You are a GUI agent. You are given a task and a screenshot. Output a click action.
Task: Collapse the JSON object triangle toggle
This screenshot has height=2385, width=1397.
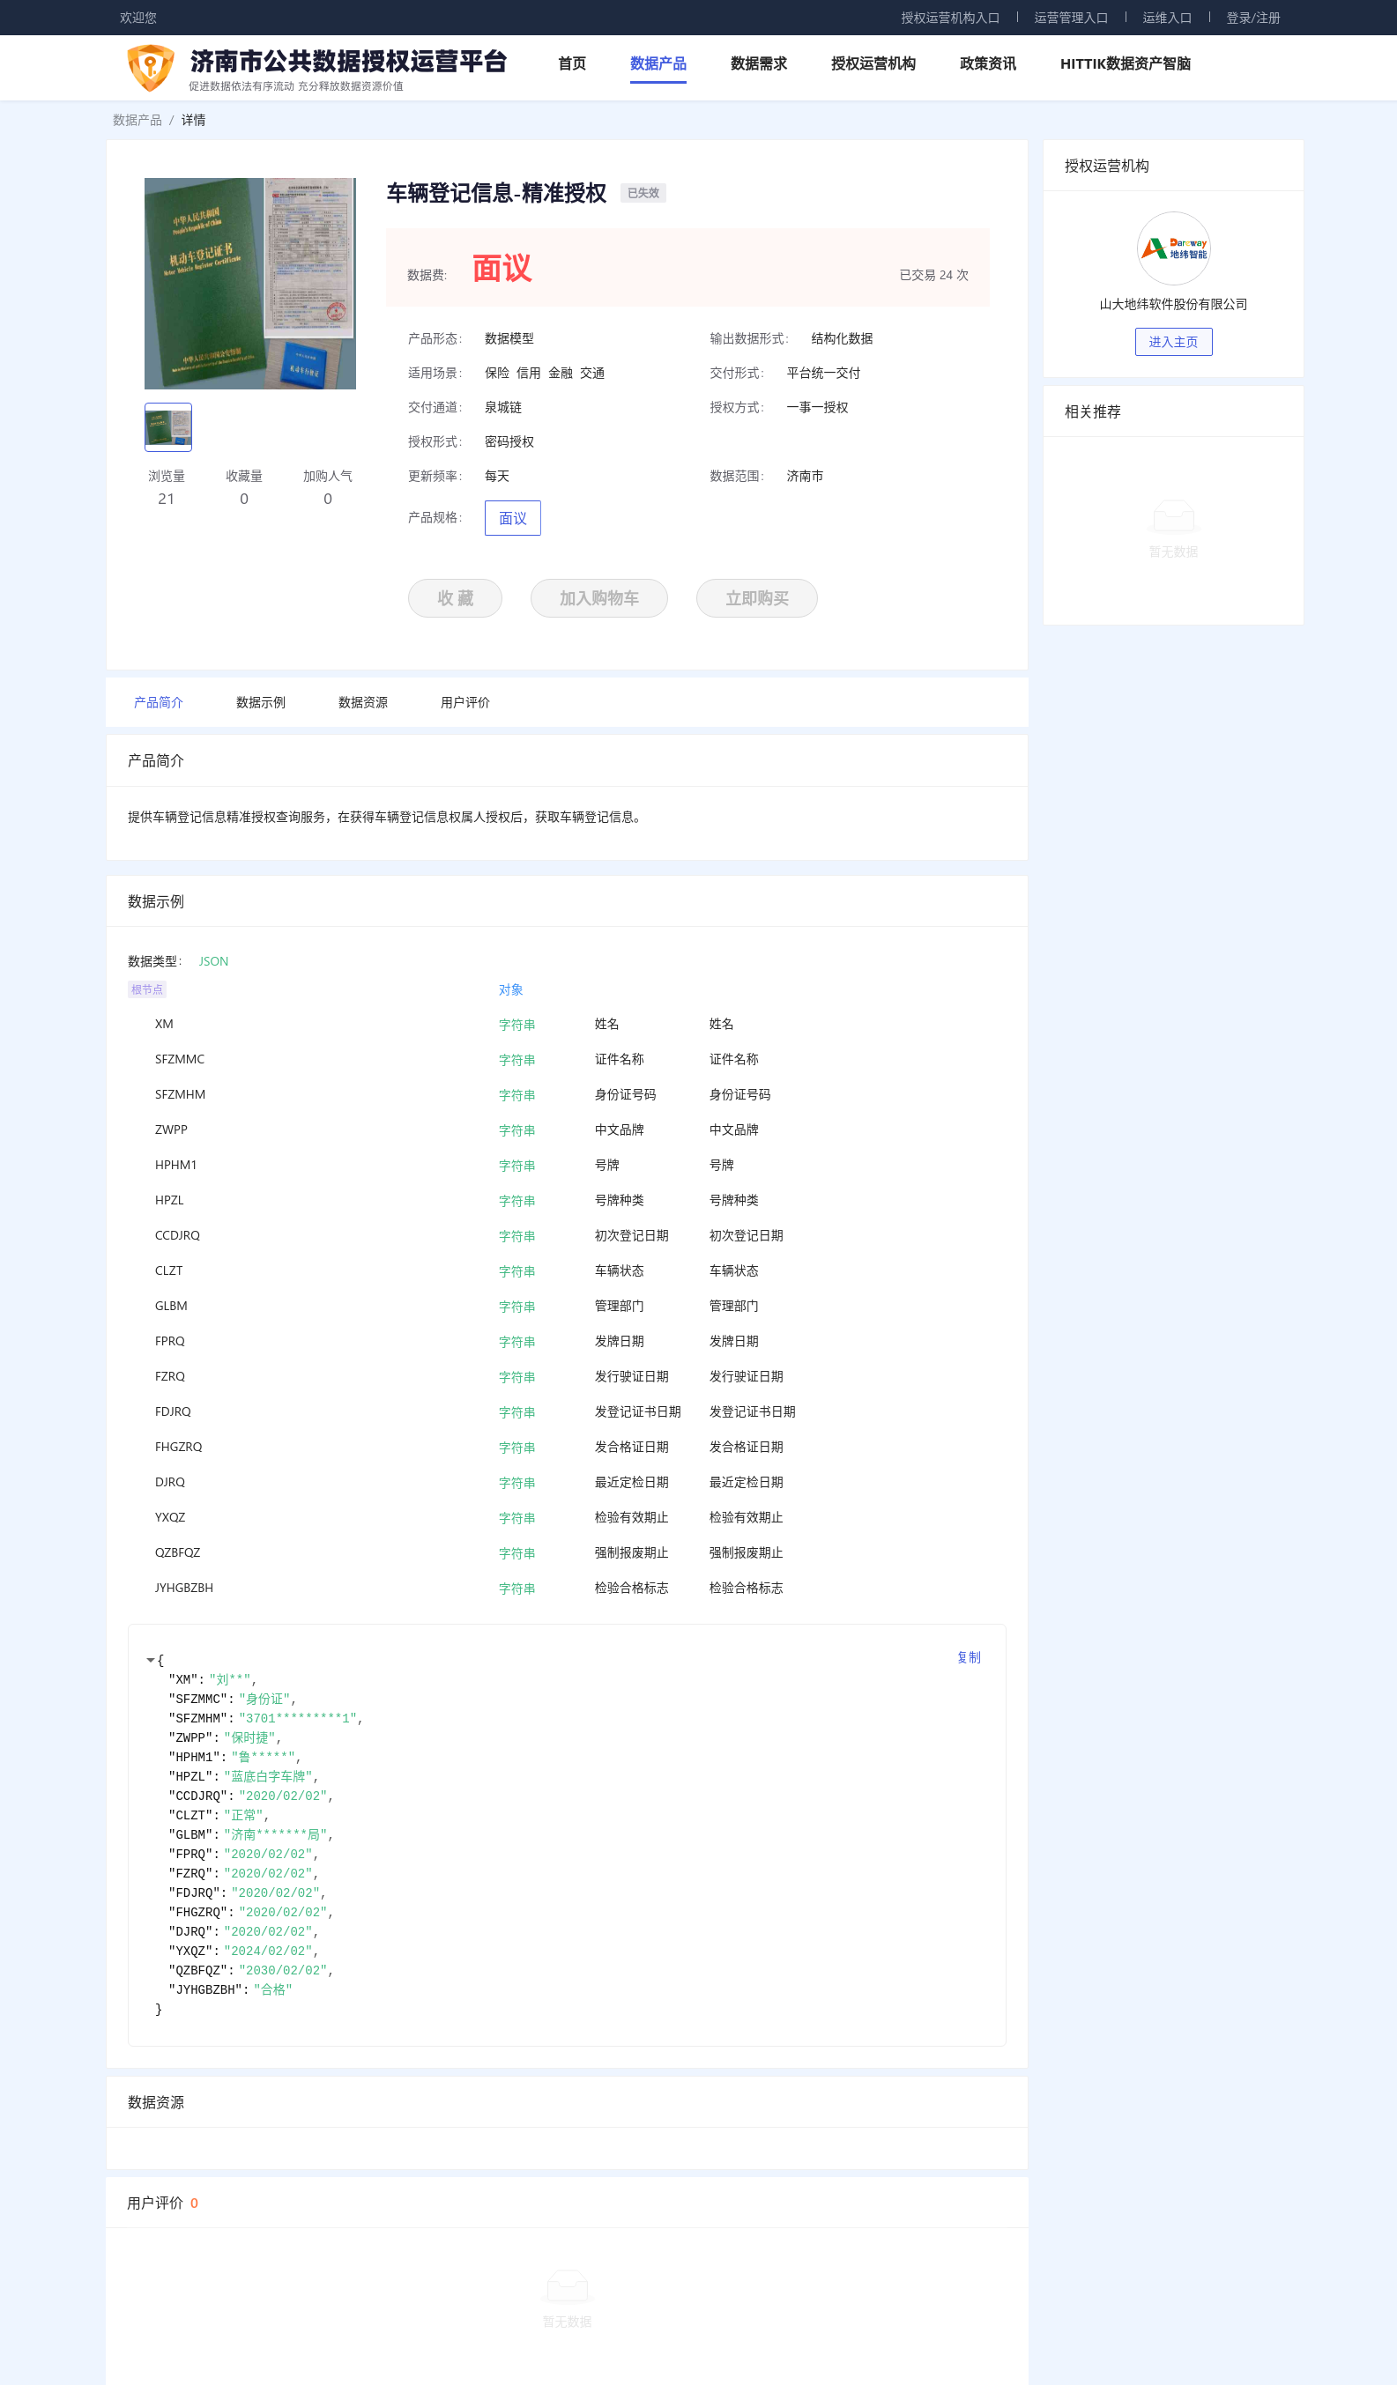151,1660
